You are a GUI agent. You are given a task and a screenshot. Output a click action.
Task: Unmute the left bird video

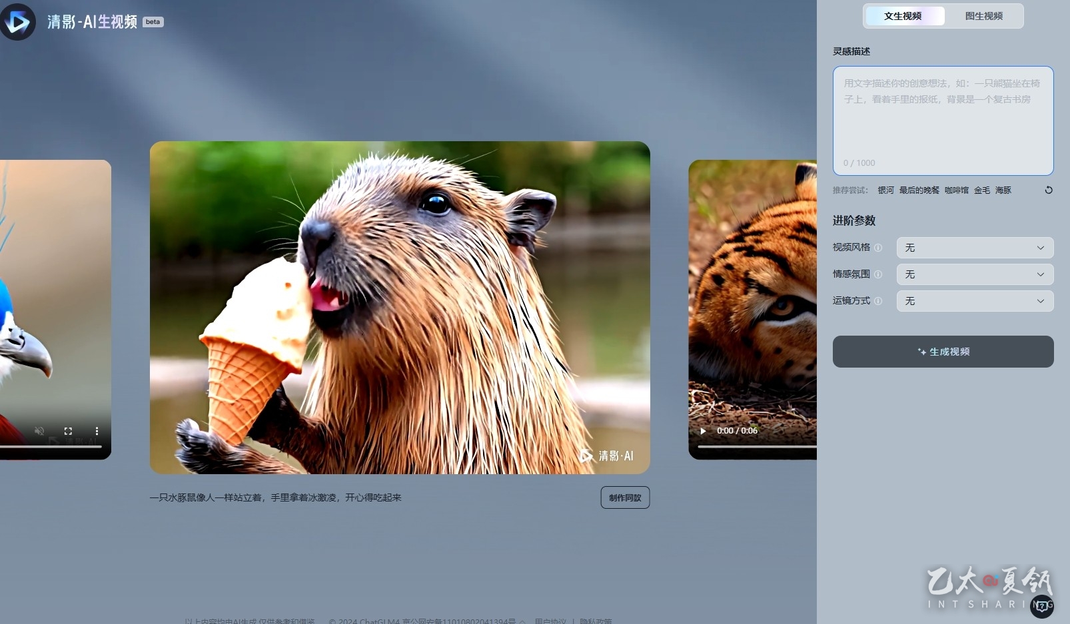click(x=39, y=431)
